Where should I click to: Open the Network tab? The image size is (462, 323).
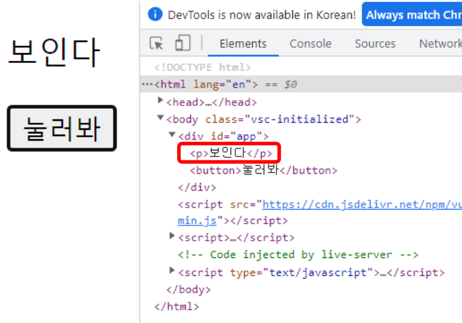[440, 44]
